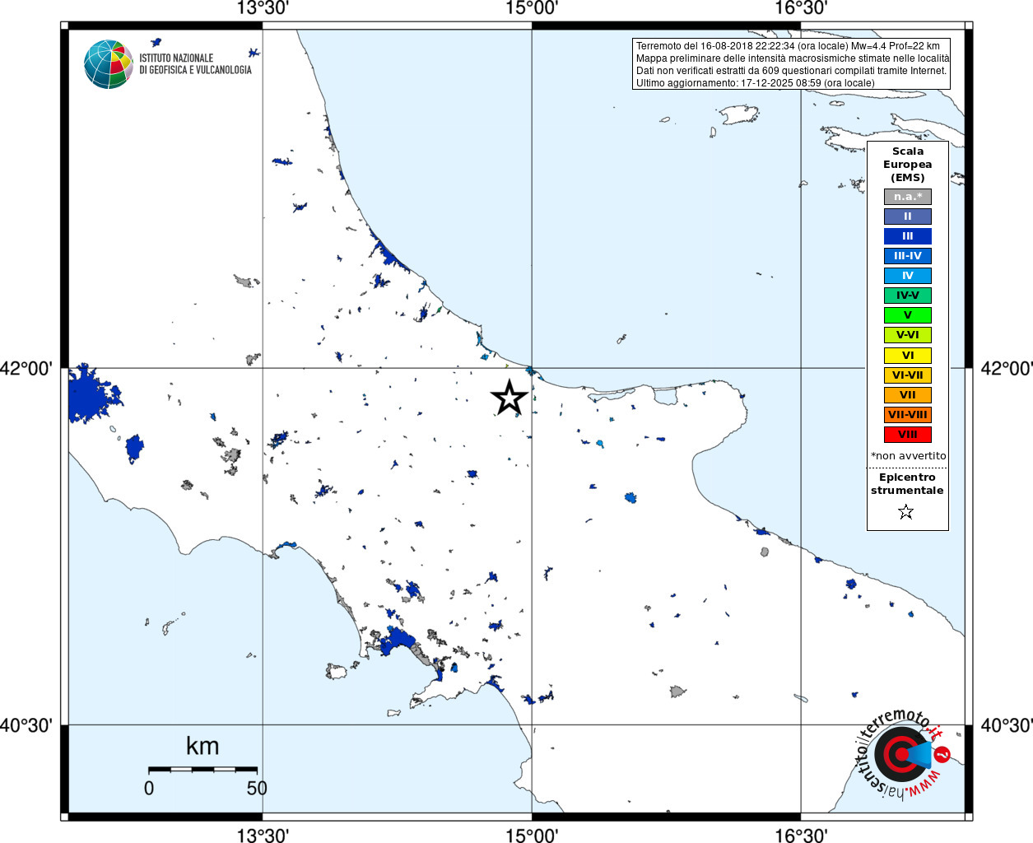Click the bottom 13°30' longitude label
This screenshot has width=1033, height=843.
pos(263,836)
